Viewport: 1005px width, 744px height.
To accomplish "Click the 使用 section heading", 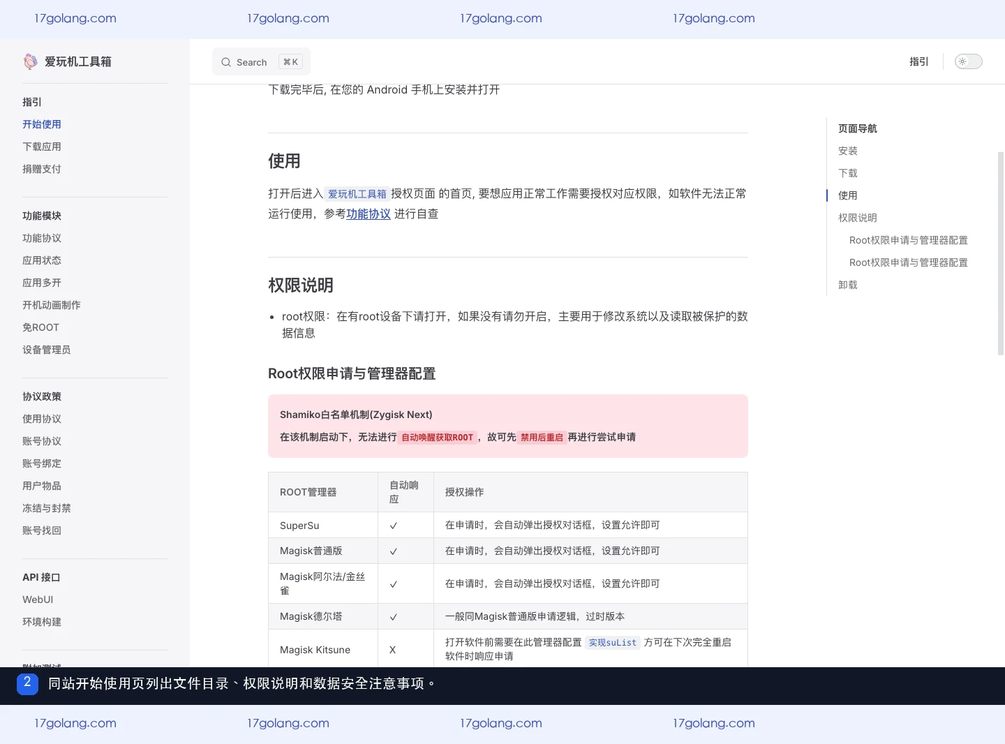I will point(284,161).
